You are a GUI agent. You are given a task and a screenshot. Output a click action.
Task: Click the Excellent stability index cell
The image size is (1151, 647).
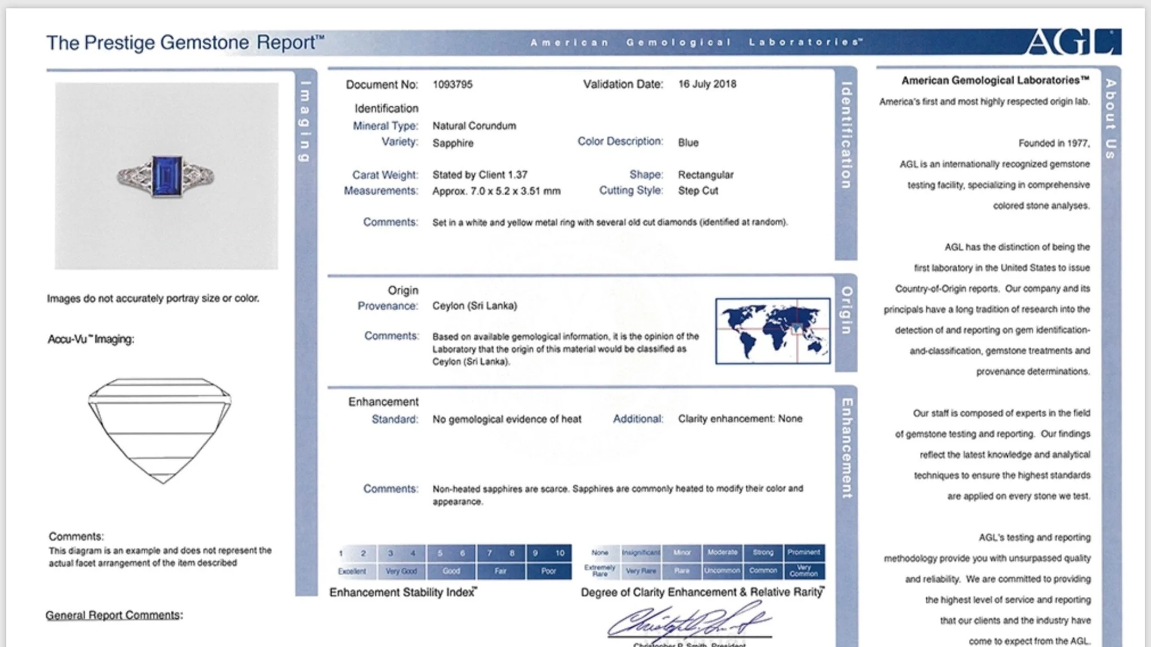[352, 571]
